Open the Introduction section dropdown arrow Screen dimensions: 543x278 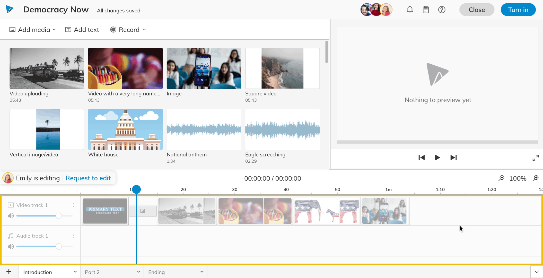[x=75, y=272]
